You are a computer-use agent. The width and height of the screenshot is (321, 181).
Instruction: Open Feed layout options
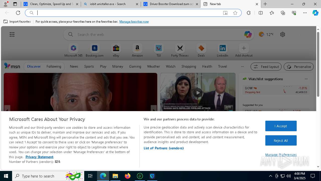coord(266,67)
